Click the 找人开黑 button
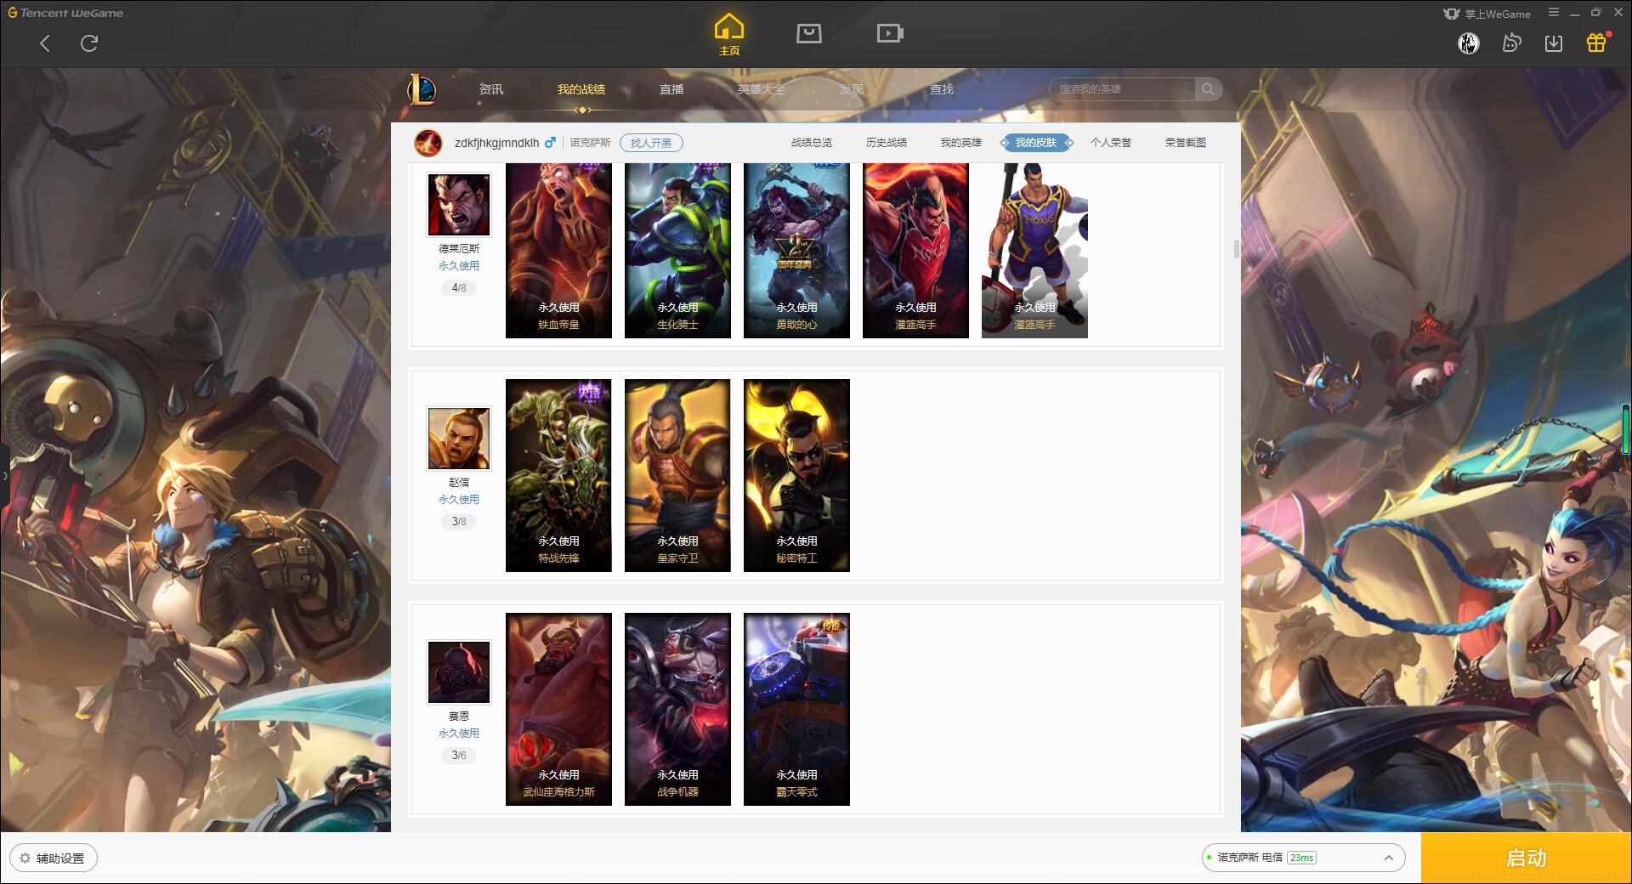1632x884 pixels. 651,143
